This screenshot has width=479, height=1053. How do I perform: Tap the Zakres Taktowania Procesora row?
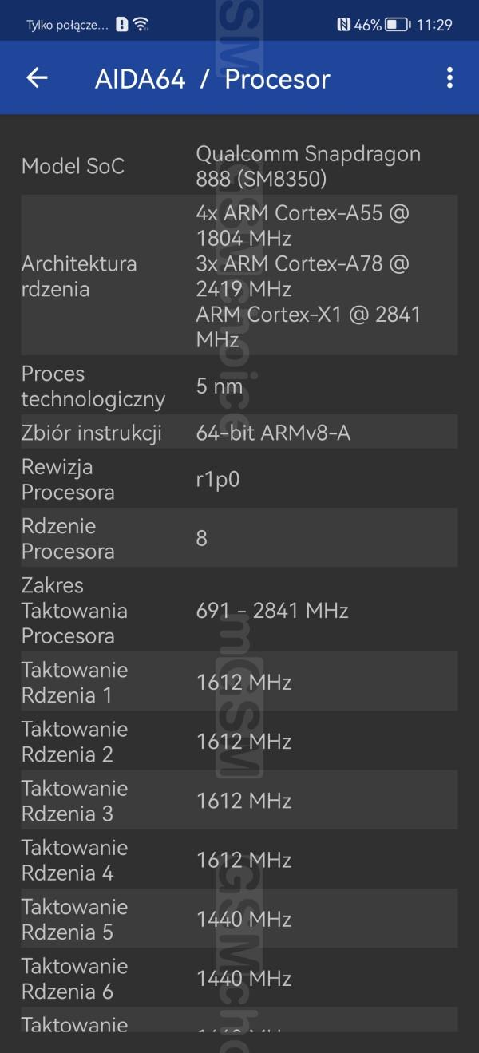pos(239,611)
